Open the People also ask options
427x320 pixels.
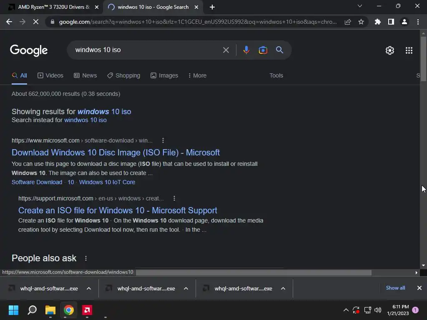tap(86, 258)
